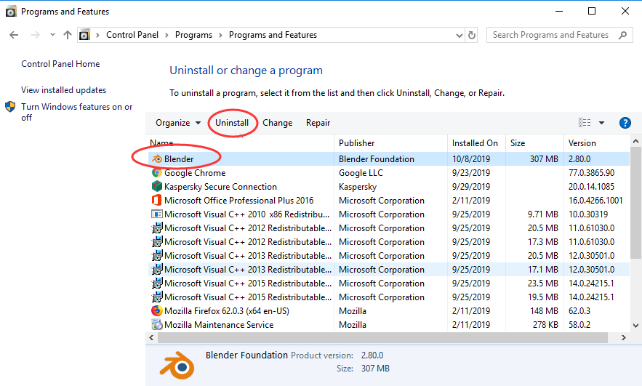Click the Blender Foundation publisher cell
Screen dimensions: 642x386
point(377,158)
